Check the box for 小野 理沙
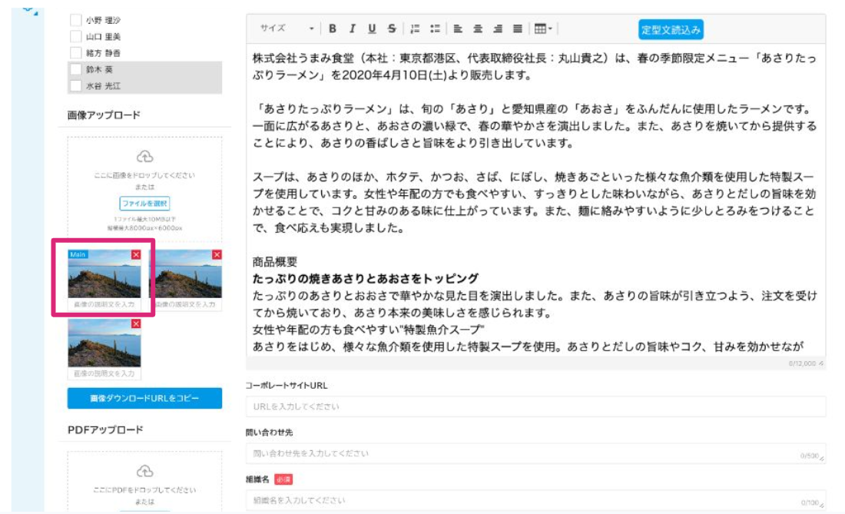Viewport: 845px width, 514px height. [75, 21]
